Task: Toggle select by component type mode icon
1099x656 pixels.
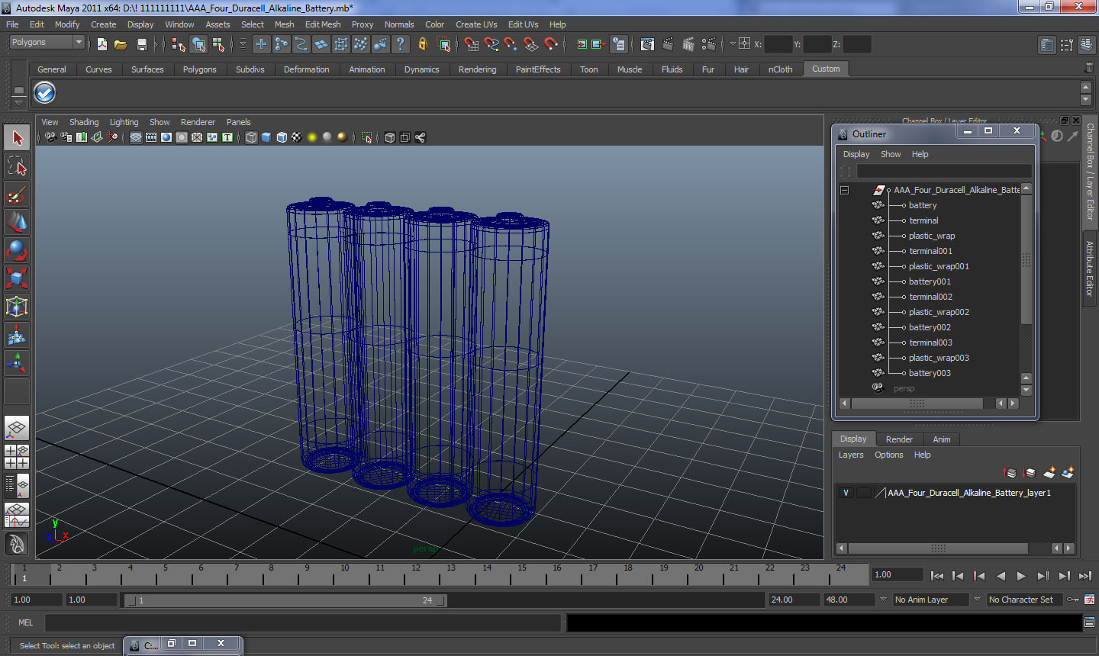Action: coord(218,44)
